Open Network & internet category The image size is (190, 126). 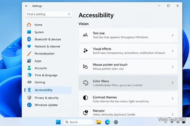(x=47, y=46)
